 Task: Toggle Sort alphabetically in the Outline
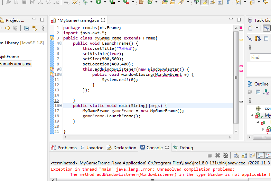pyautogui.click(x=266, y=92)
